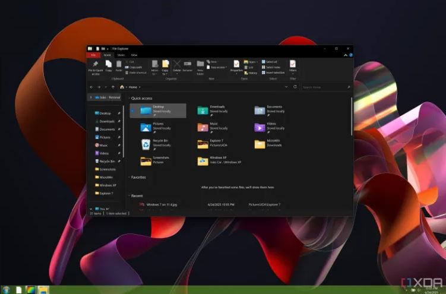Open the Copy to dropdown button

pyautogui.click(x=165, y=68)
